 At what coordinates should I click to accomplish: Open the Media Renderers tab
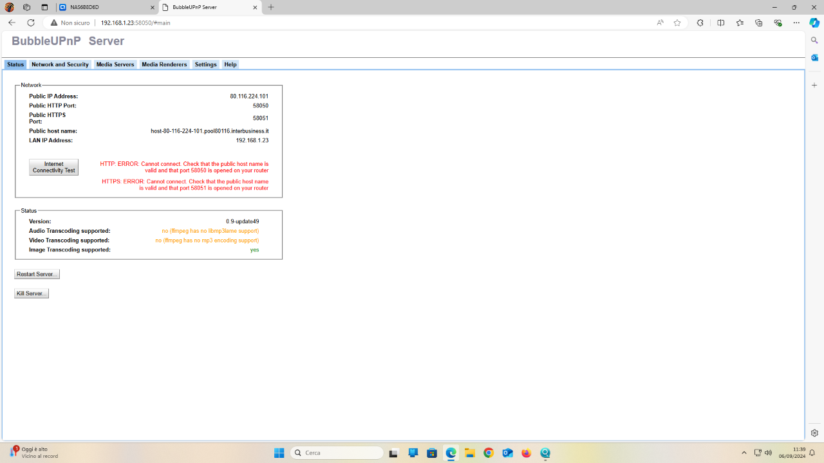[164, 64]
